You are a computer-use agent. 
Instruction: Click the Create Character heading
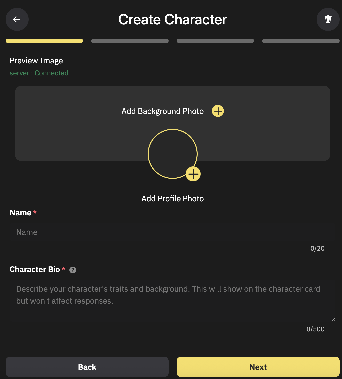click(x=172, y=19)
